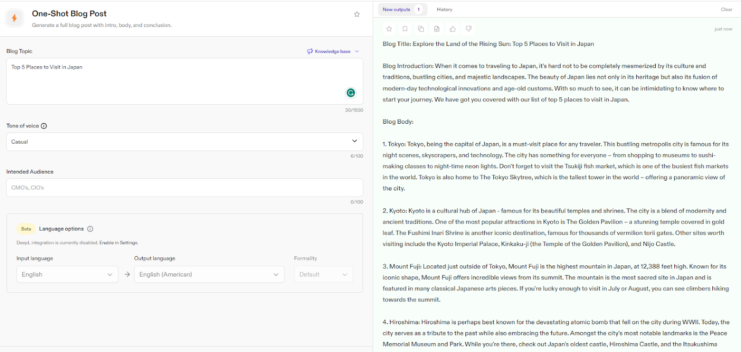Screen dimensions: 741x352
Task: Click the arrow between language selectors
Action: (127, 274)
